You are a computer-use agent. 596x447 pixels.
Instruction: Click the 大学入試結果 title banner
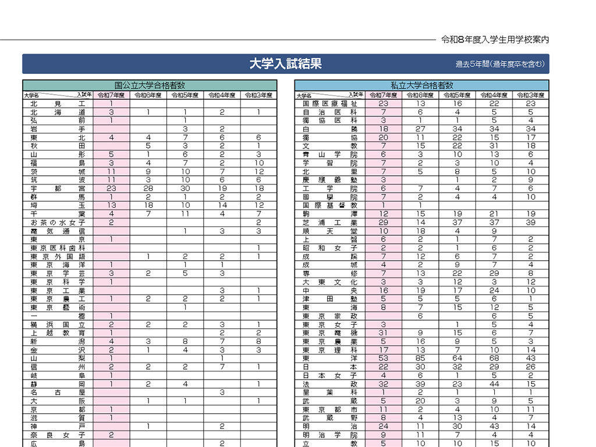click(285, 64)
